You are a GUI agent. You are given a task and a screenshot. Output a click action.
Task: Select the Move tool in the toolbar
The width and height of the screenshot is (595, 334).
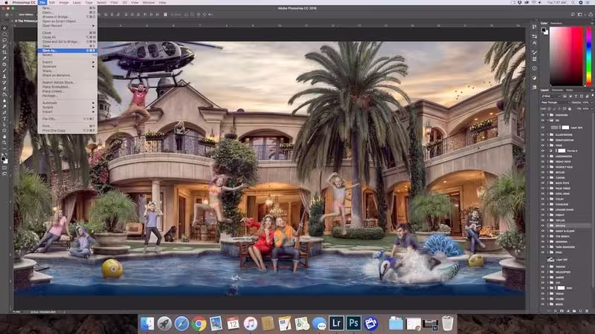coord(4,28)
